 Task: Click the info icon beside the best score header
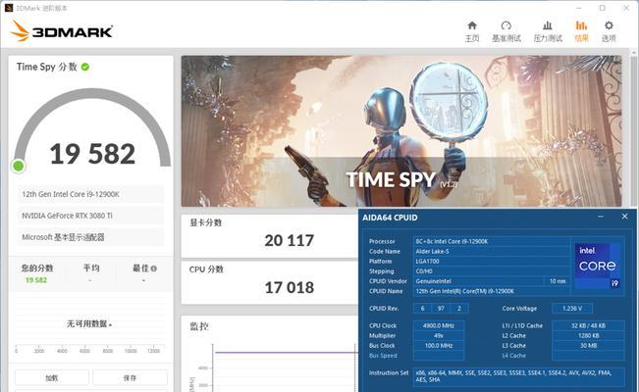coord(154,269)
